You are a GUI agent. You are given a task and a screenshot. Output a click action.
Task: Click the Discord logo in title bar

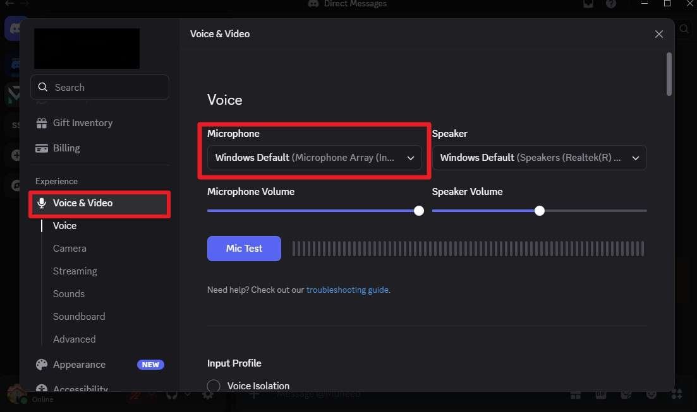coord(313,4)
